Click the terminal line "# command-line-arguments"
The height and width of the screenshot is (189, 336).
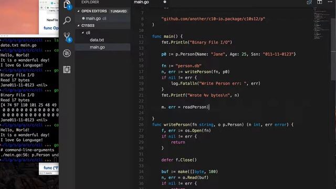pyautogui.click(x=27, y=150)
